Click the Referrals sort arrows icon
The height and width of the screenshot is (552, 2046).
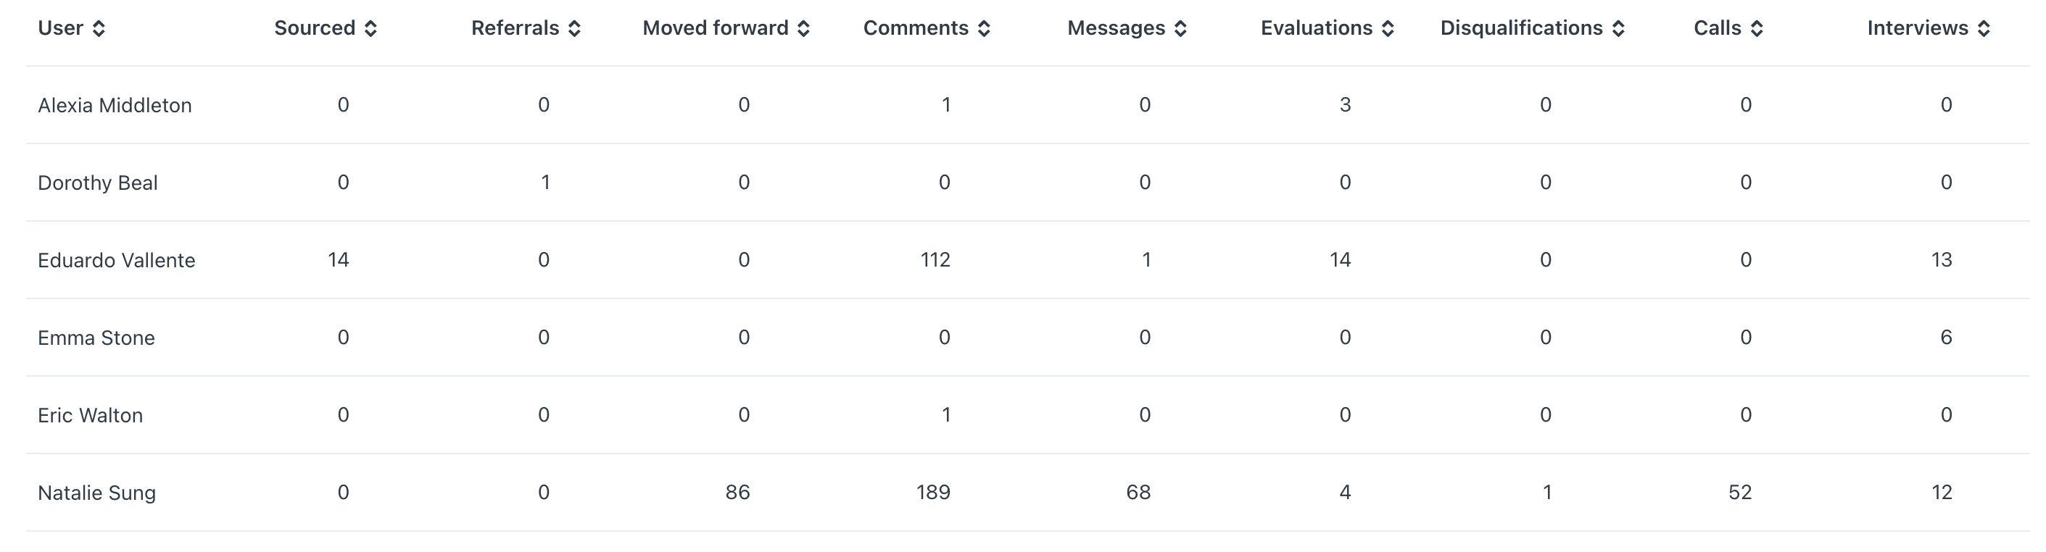[x=574, y=28]
